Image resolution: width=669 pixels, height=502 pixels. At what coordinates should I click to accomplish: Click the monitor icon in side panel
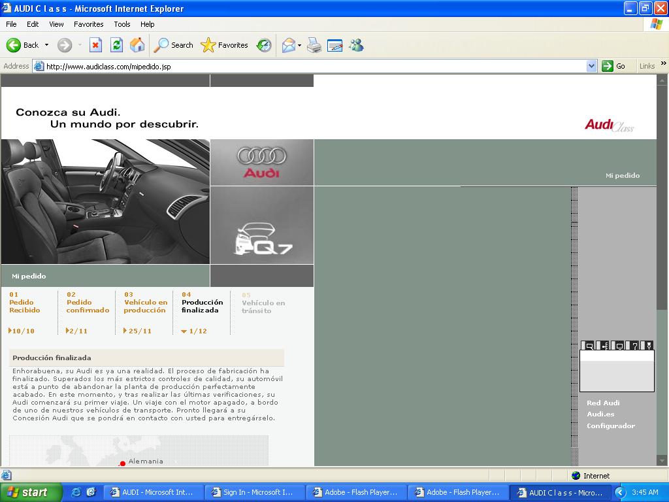619,345
